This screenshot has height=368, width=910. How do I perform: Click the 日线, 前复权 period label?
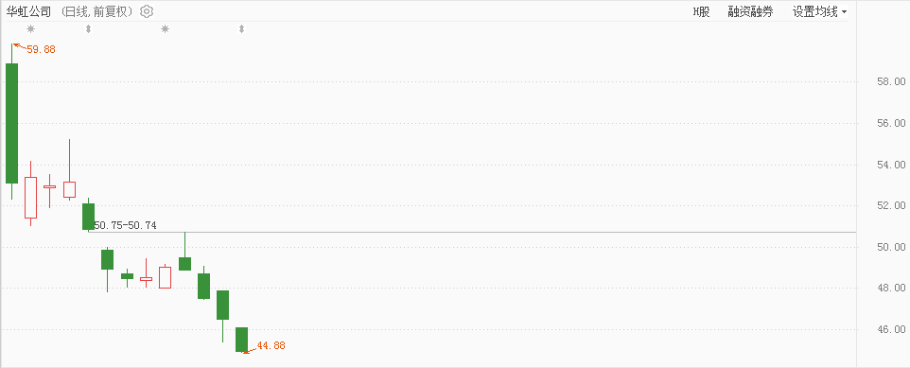(x=97, y=11)
